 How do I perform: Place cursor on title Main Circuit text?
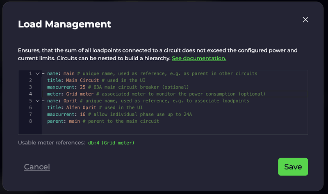82,80
